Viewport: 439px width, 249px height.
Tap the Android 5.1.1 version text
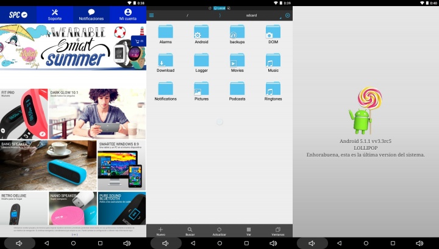pos(365,141)
